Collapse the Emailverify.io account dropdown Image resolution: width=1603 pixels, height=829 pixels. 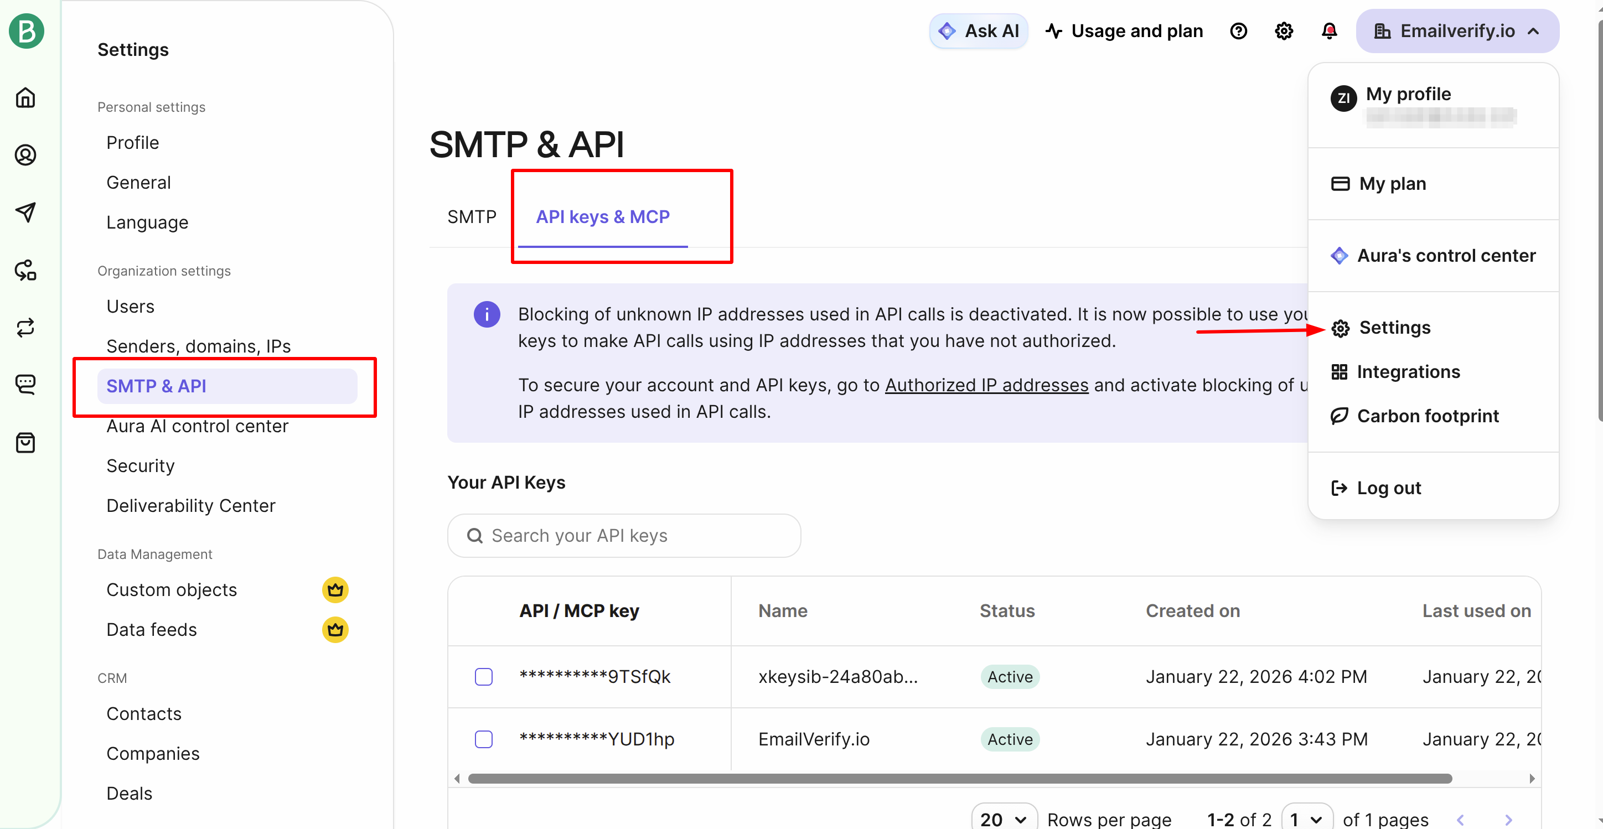1457,31
